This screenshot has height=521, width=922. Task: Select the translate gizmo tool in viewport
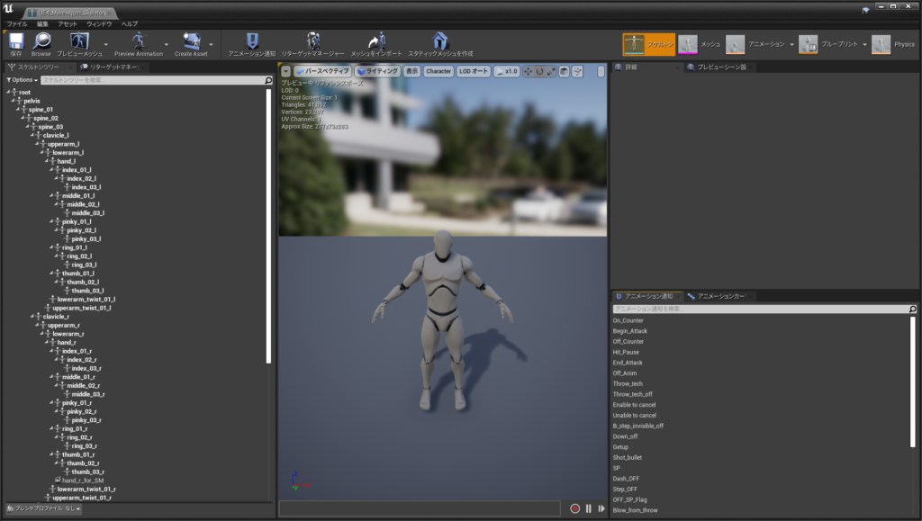point(528,71)
